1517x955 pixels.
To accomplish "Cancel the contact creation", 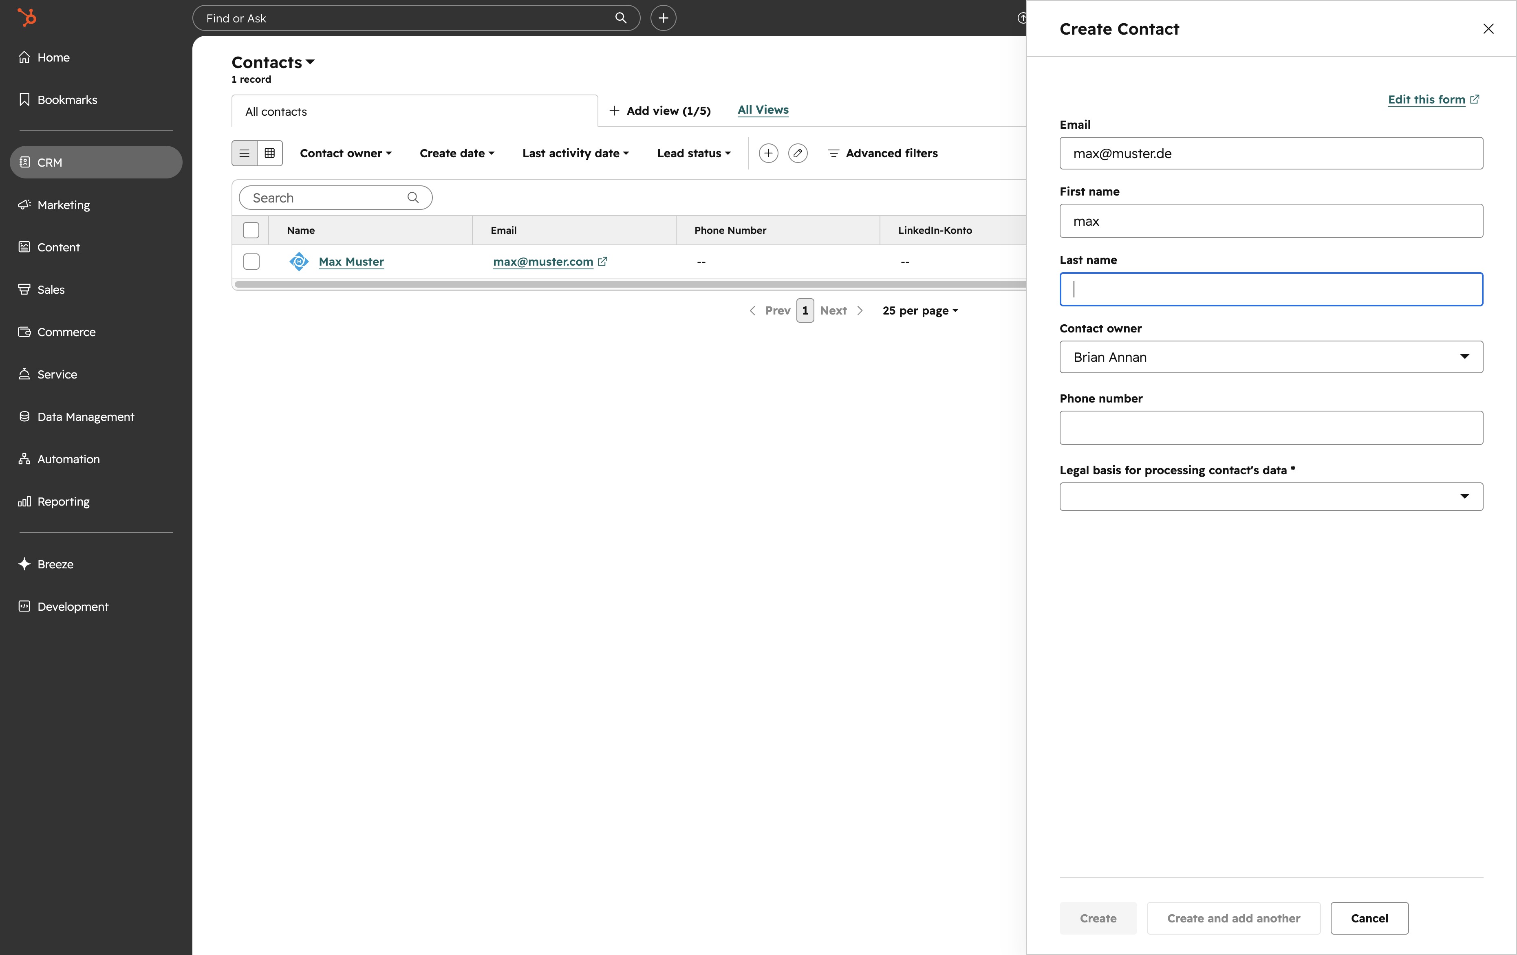I will [1369, 918].
